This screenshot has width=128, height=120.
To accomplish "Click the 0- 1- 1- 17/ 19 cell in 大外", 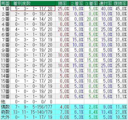I will (x=33, y=117).
